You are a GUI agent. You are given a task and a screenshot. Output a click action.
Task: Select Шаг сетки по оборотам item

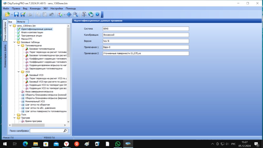[x=37, y=105]
